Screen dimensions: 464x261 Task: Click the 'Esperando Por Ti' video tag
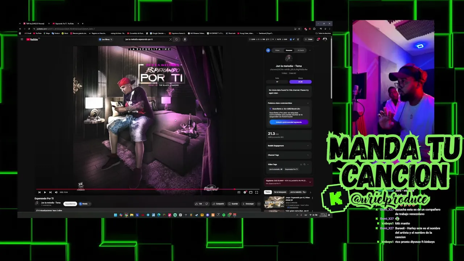click(291, 169)
